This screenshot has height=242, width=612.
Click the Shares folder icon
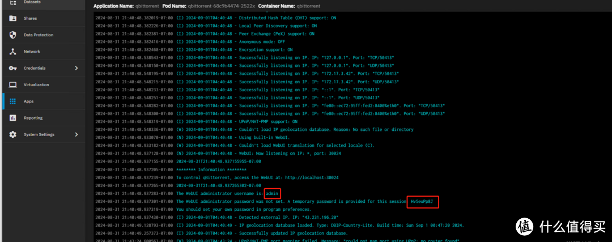tap(13, 18)
